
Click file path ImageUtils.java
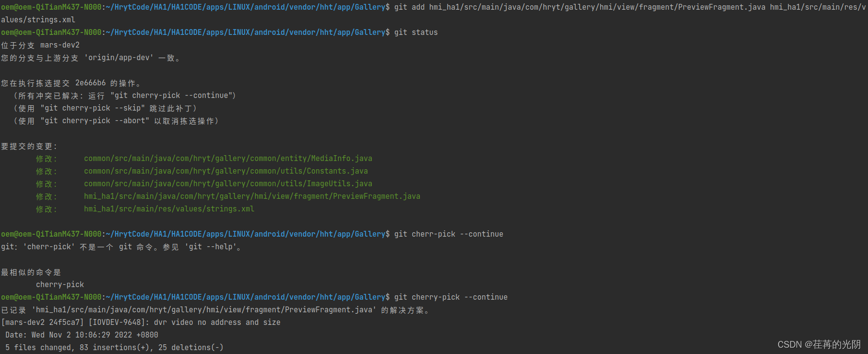[228, 184]
